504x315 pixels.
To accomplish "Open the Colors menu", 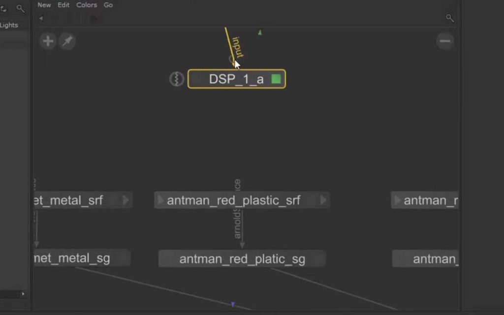I will [87, 5].
